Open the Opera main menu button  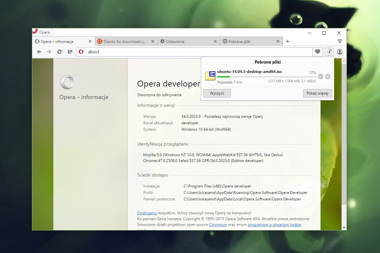[x=42, y=32]
